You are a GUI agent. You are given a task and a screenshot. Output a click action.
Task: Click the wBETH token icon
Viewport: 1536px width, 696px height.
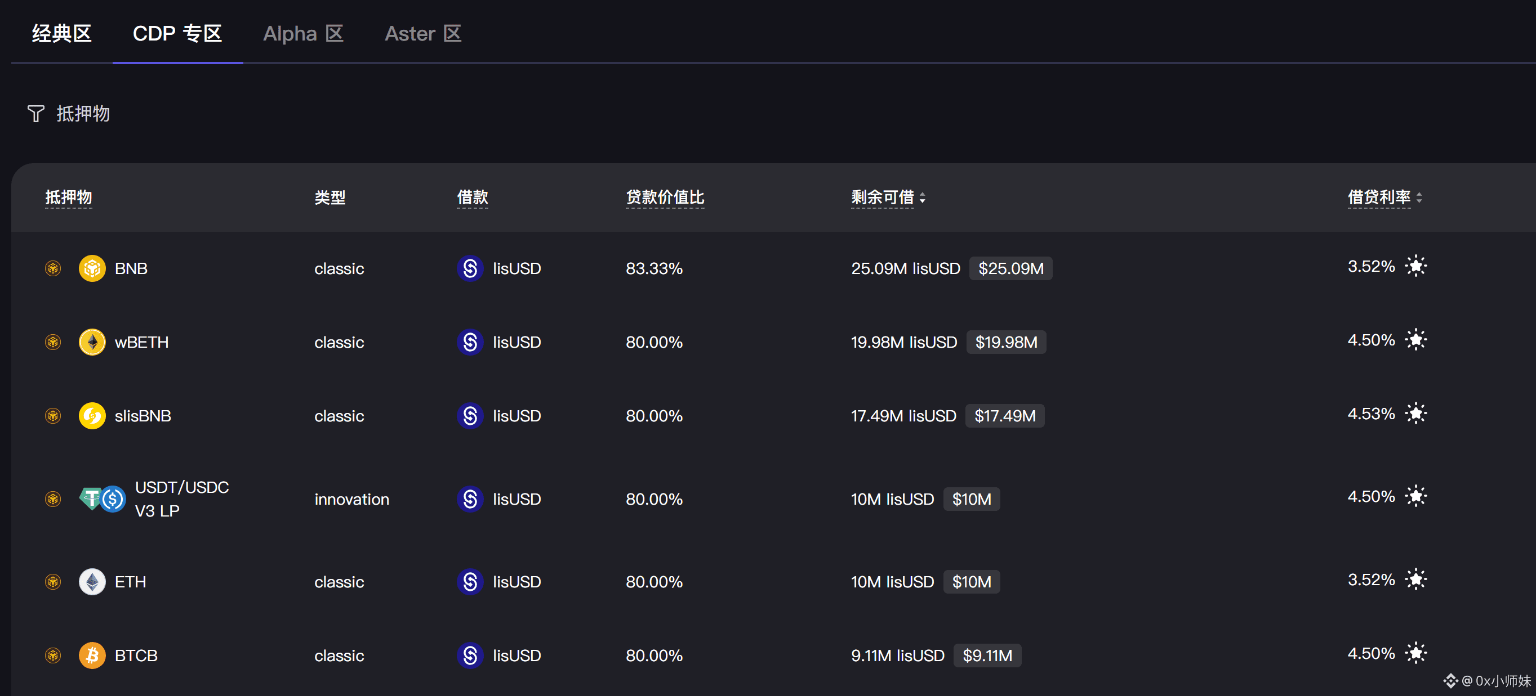(x=92, y=342)
